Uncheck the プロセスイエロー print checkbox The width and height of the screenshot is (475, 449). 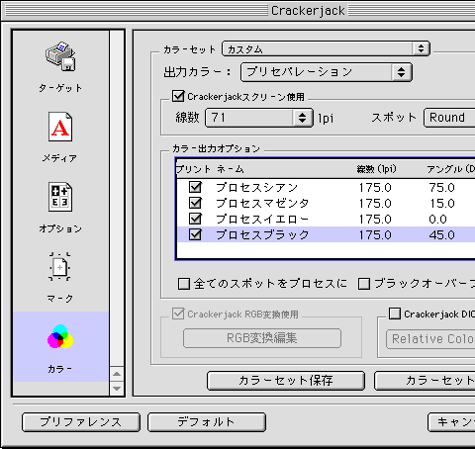coord(195,219)
